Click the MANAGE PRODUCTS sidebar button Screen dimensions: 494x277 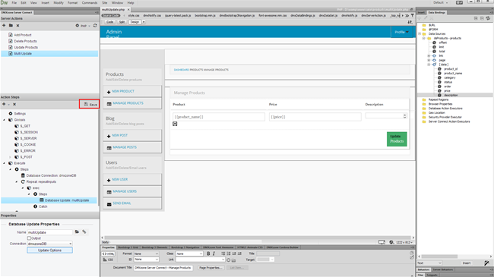coord(132,103)
